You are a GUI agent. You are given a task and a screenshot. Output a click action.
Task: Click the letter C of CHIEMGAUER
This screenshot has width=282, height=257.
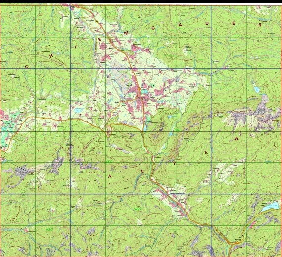tap(27, 67)
